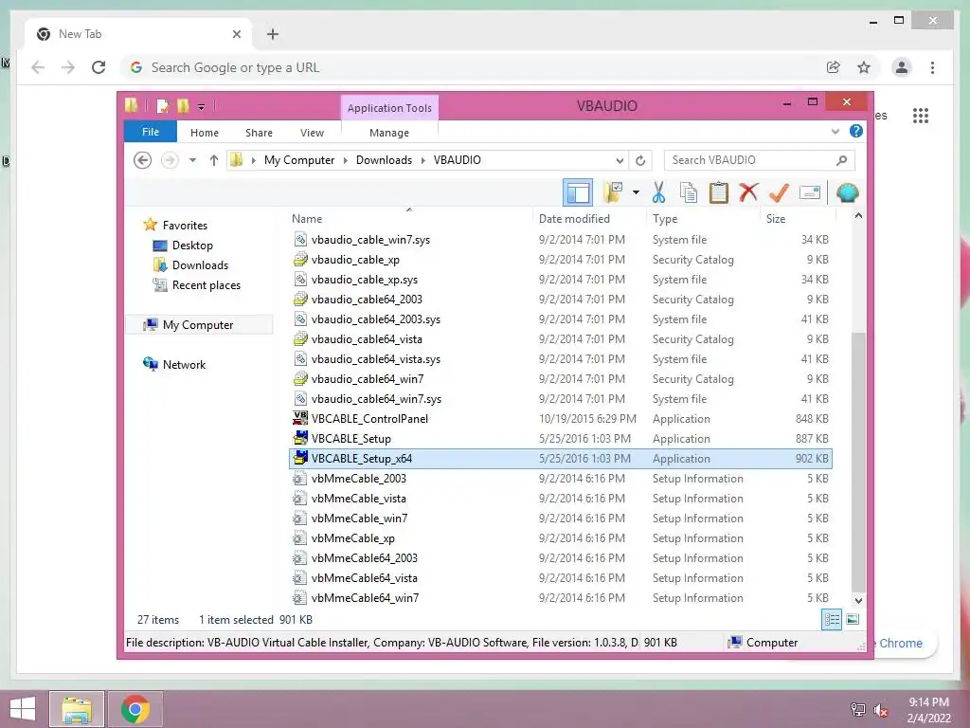Click the Forward arrow in Explorer
This screenshot has width=970, height=728.
click(170, 160)
